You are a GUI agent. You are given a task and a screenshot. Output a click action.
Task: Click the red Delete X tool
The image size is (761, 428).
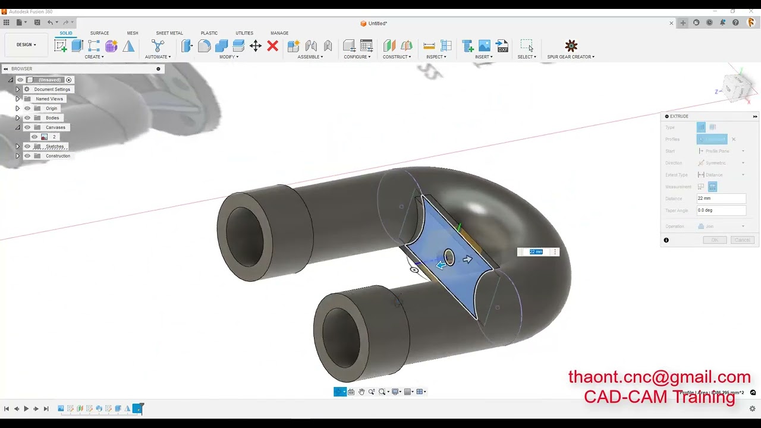(273, 46)
